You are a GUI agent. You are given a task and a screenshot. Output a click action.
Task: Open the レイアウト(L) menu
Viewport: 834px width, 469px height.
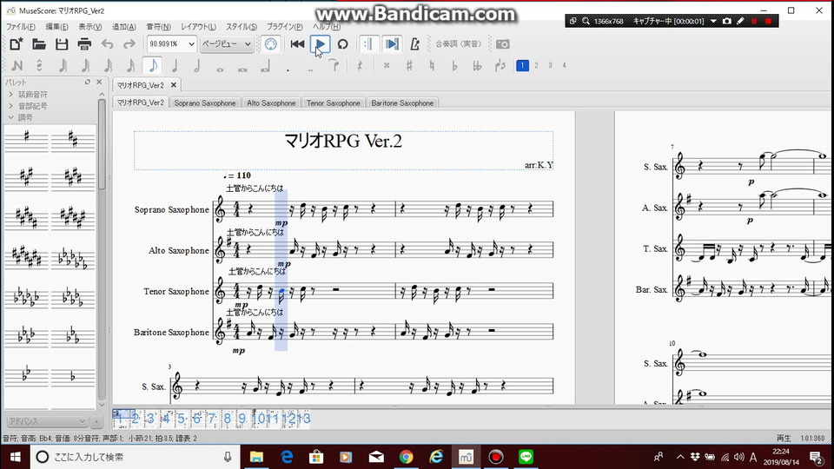198,27
